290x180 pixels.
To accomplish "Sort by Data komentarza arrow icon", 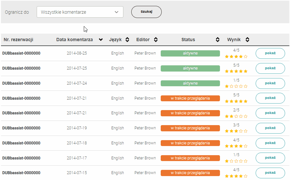I will [x=101, y=40].
